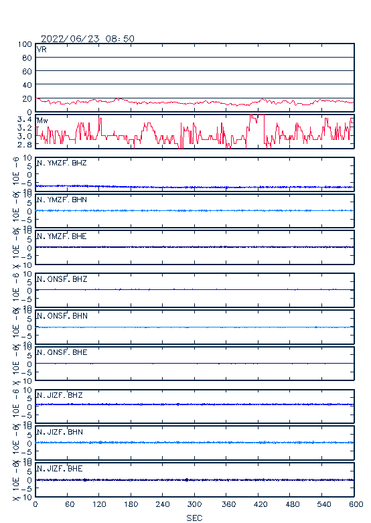The height and width of the screenshot is (523, 371).
Task: Click the 3.4 label on Mw axis
Action: [x=24, y=119]
